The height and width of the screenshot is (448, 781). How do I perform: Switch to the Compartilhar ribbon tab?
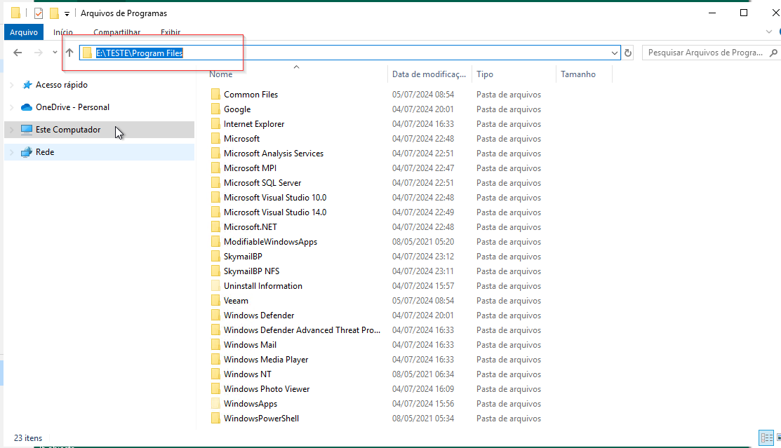pos(117,32)
